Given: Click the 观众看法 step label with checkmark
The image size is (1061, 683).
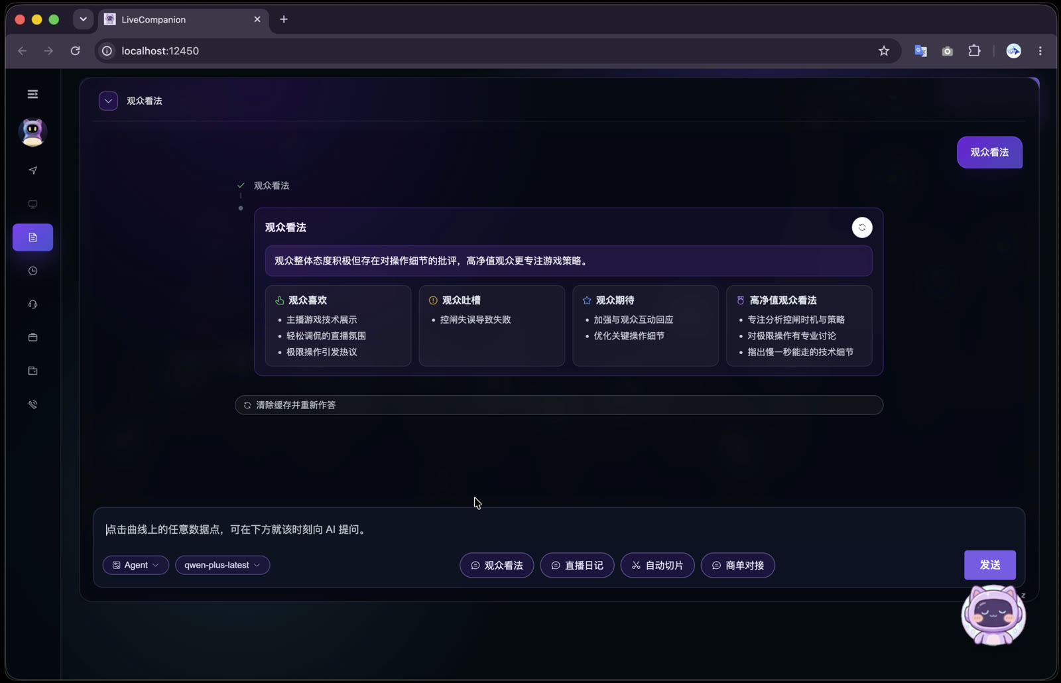Looking at the screenshot, I should pos(272,186).
